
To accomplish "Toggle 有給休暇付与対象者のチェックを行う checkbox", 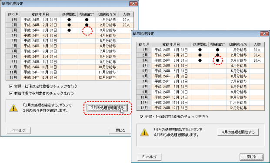I will 11,93.
